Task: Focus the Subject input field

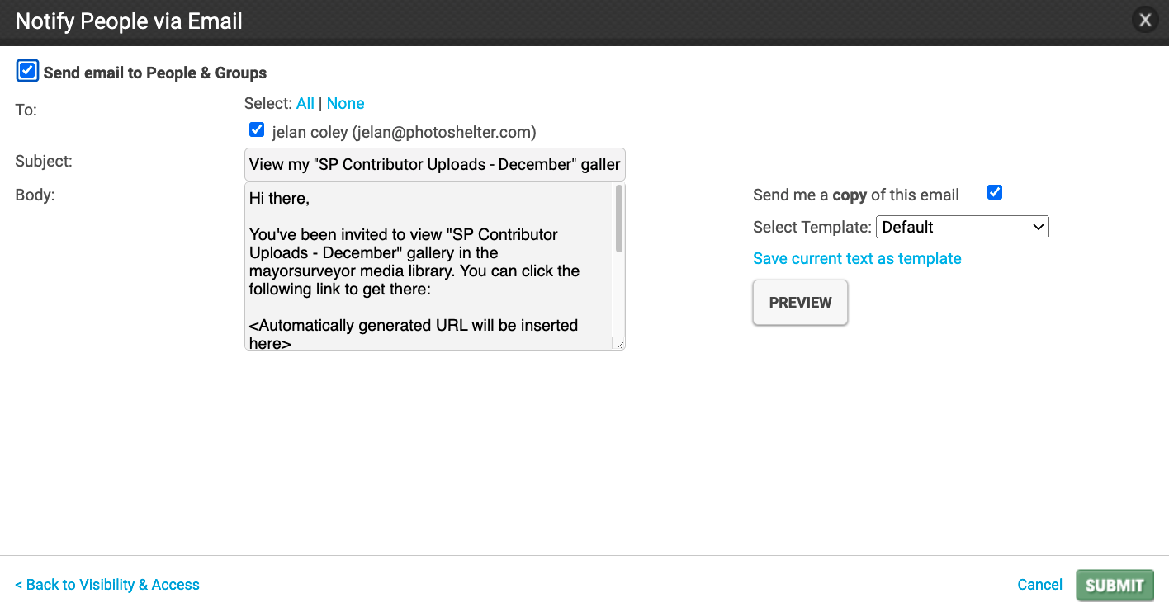Action: [x=435, y=164]
